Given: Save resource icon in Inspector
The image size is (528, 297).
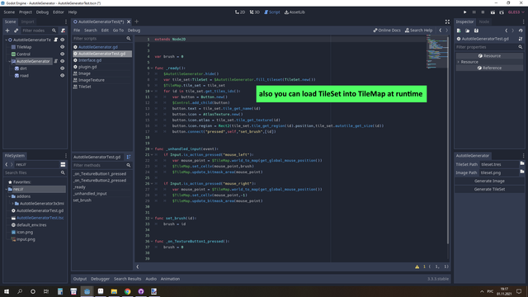Looking at the screenshot, I should click(x=476, y=31).
